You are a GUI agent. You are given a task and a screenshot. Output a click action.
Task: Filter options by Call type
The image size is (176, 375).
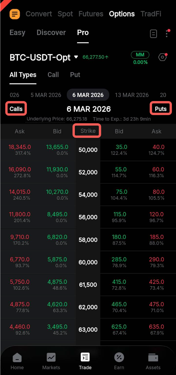[53, 75]
